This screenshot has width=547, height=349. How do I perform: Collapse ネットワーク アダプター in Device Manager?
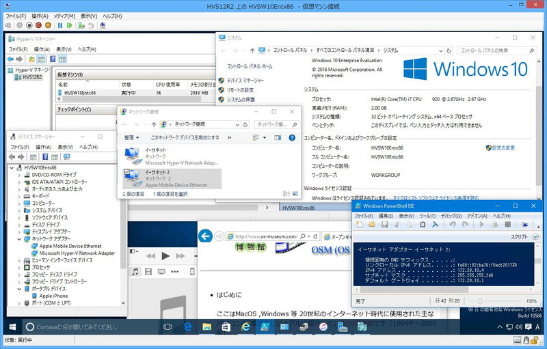coord(19,239)
